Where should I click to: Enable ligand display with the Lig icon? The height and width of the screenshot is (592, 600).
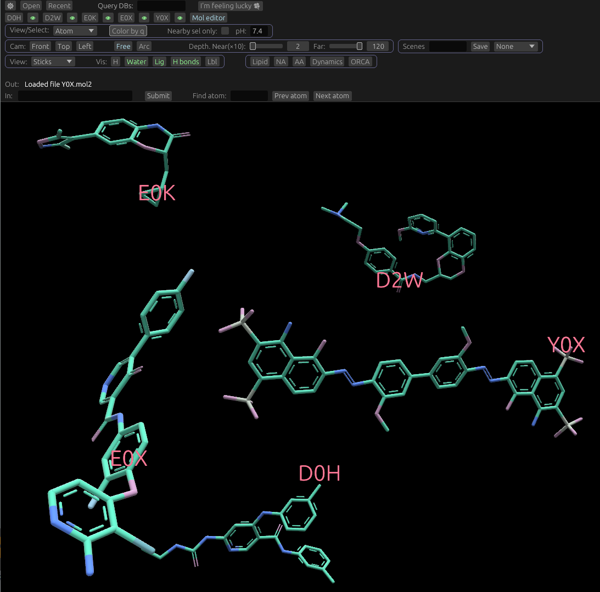(x=159, y=61)
